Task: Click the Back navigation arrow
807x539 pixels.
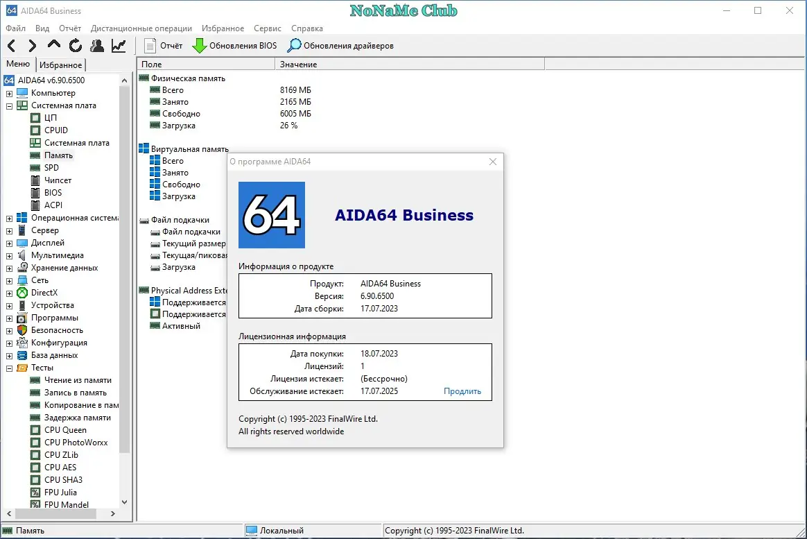Action: (11, 46)
